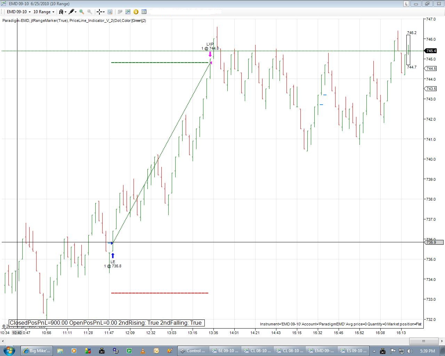445x356 pixels.
Task: Click the '1 @ 735.8' entry label
Action: click(113, 266)
